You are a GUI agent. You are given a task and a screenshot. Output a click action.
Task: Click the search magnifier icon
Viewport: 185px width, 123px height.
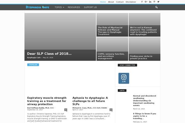coord(156,7)
